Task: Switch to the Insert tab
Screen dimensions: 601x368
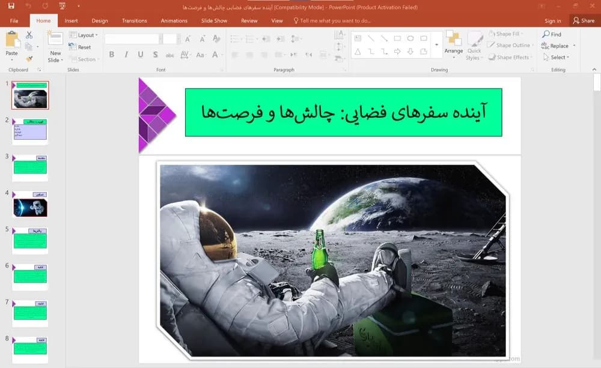Action: point(71,20)
